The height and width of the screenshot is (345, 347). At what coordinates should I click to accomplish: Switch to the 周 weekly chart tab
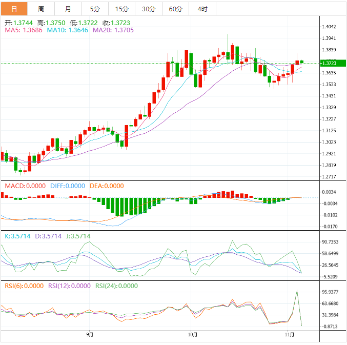[x=41, y=9]
